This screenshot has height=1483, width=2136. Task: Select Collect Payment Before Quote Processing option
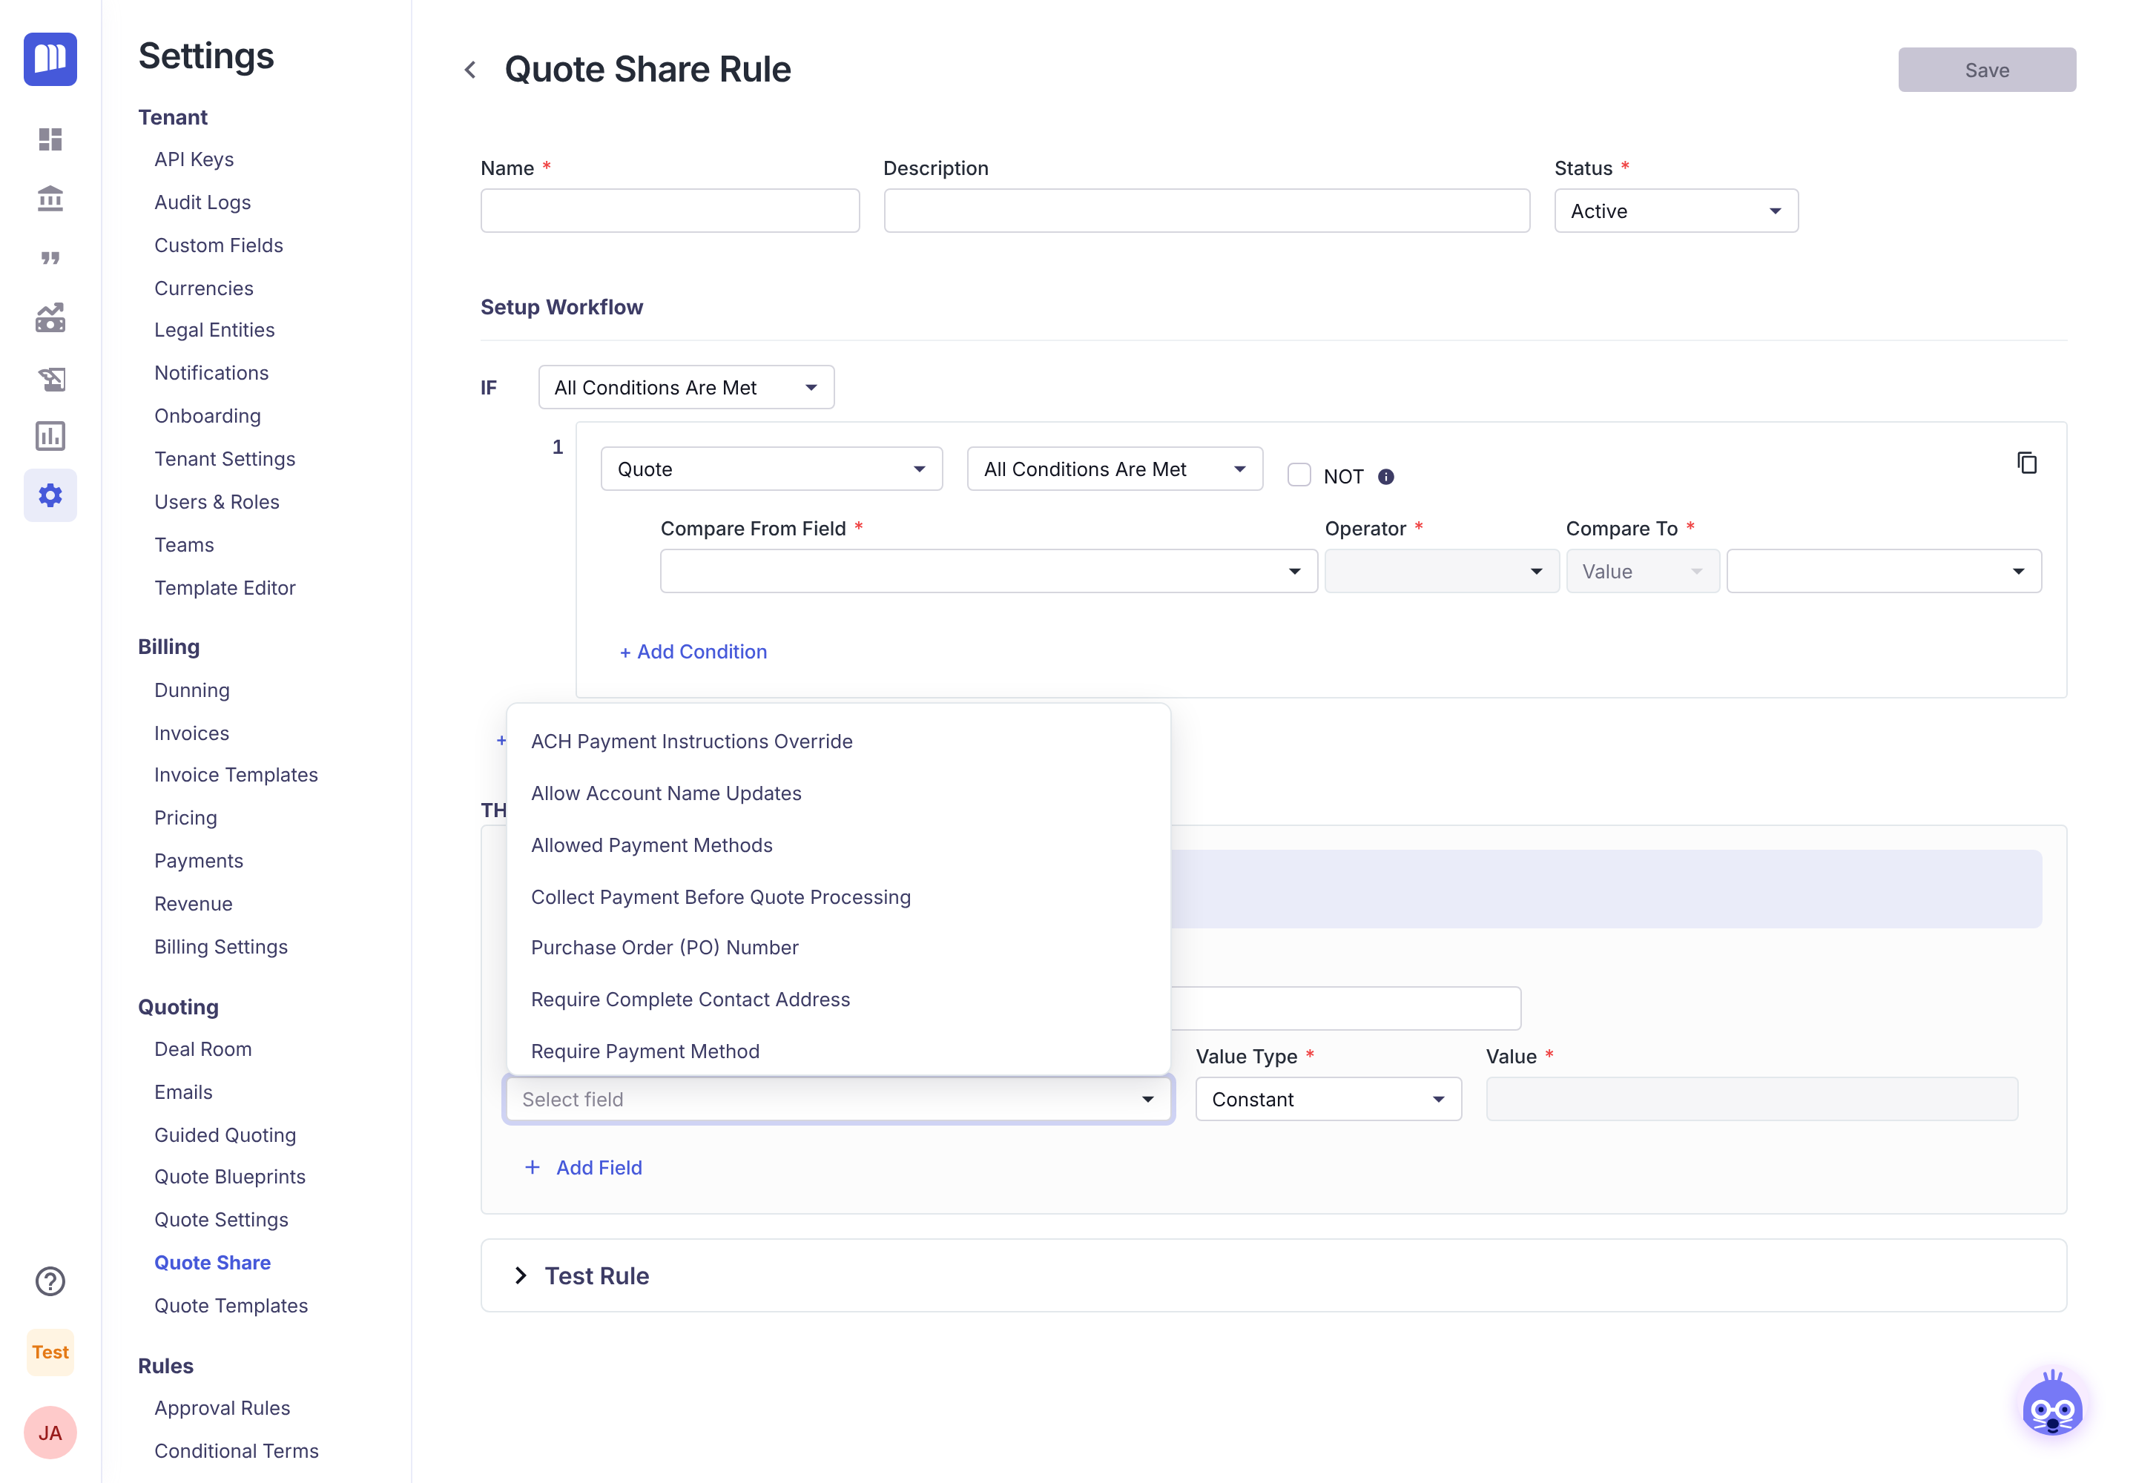click(x=838, y=898)
